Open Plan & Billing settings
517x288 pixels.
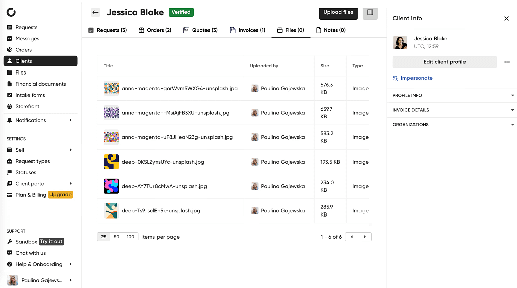pyautogui.click(x=26, y=195)
